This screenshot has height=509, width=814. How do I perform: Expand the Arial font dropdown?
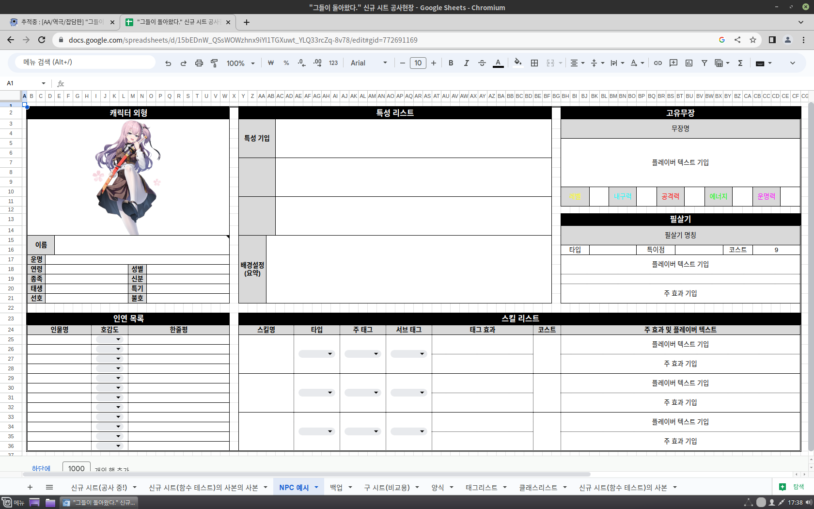click(x=369, y=63)
